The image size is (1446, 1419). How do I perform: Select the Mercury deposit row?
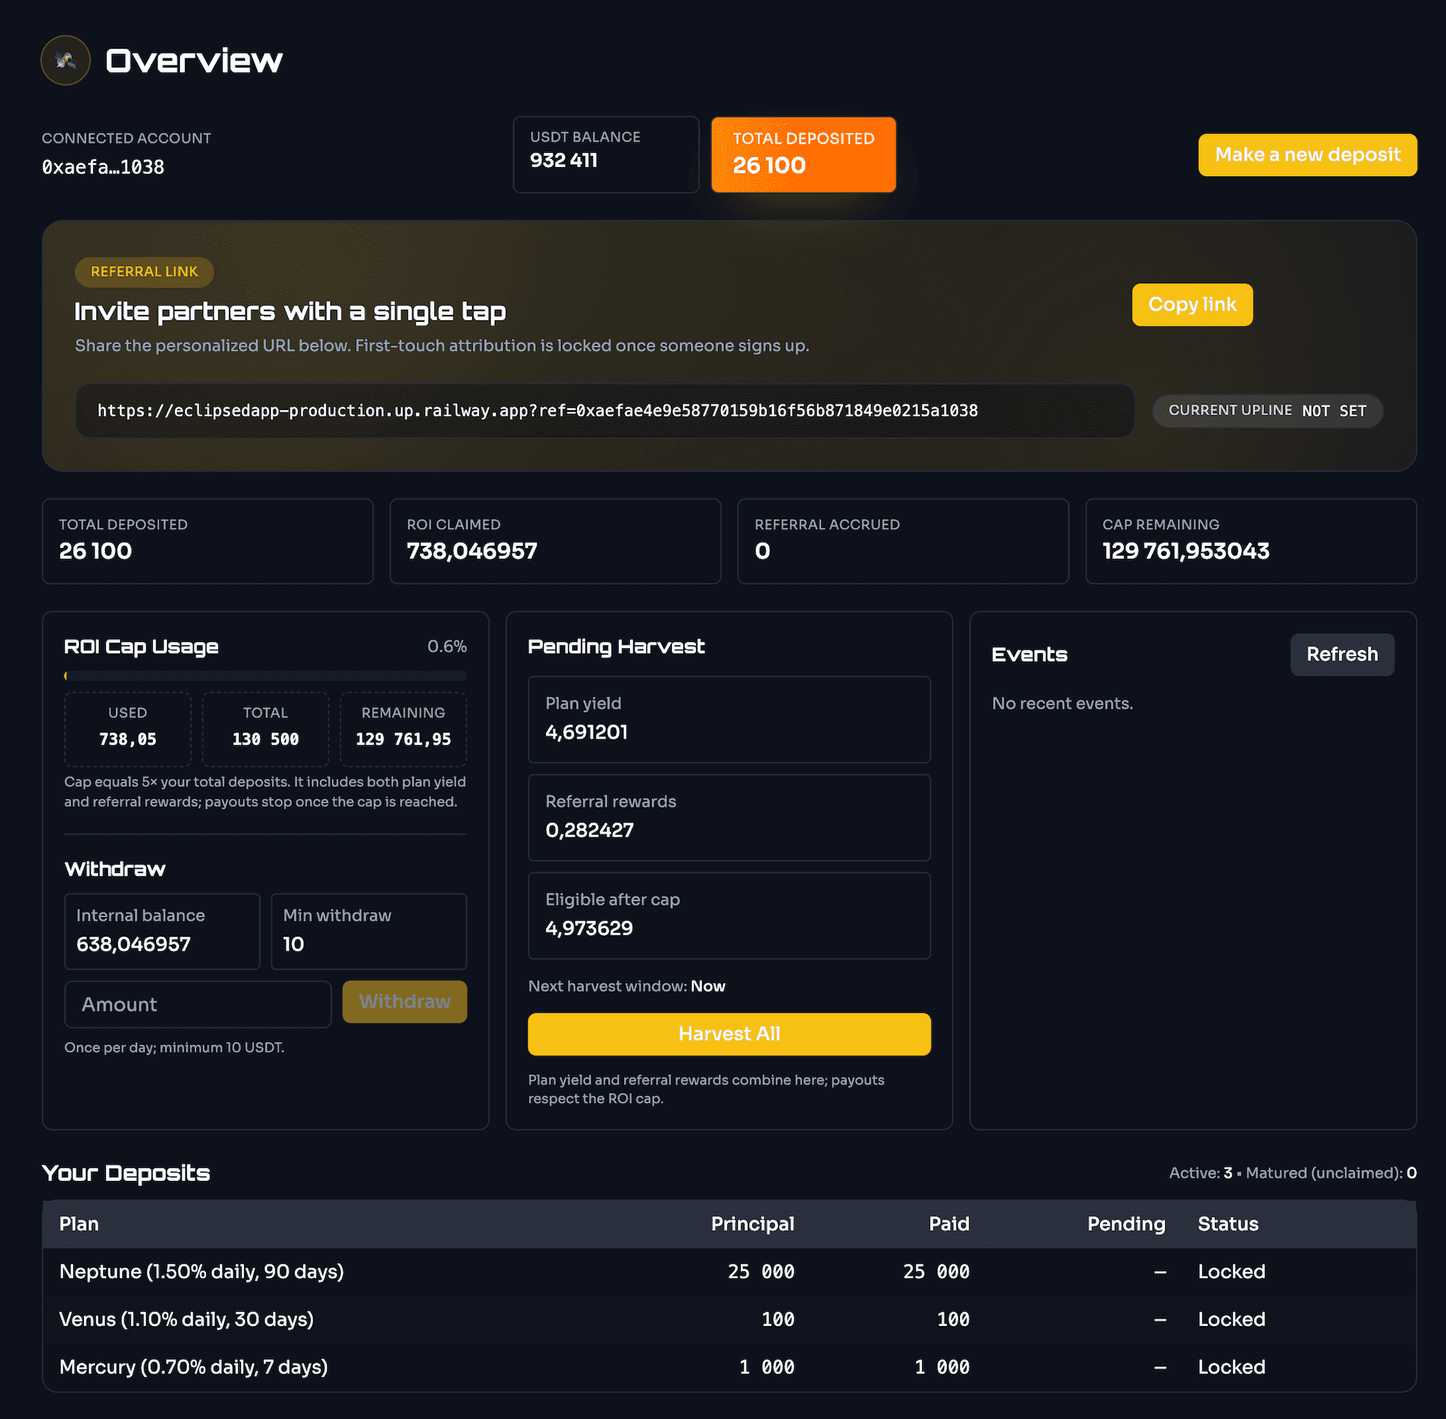[728, 1367]
